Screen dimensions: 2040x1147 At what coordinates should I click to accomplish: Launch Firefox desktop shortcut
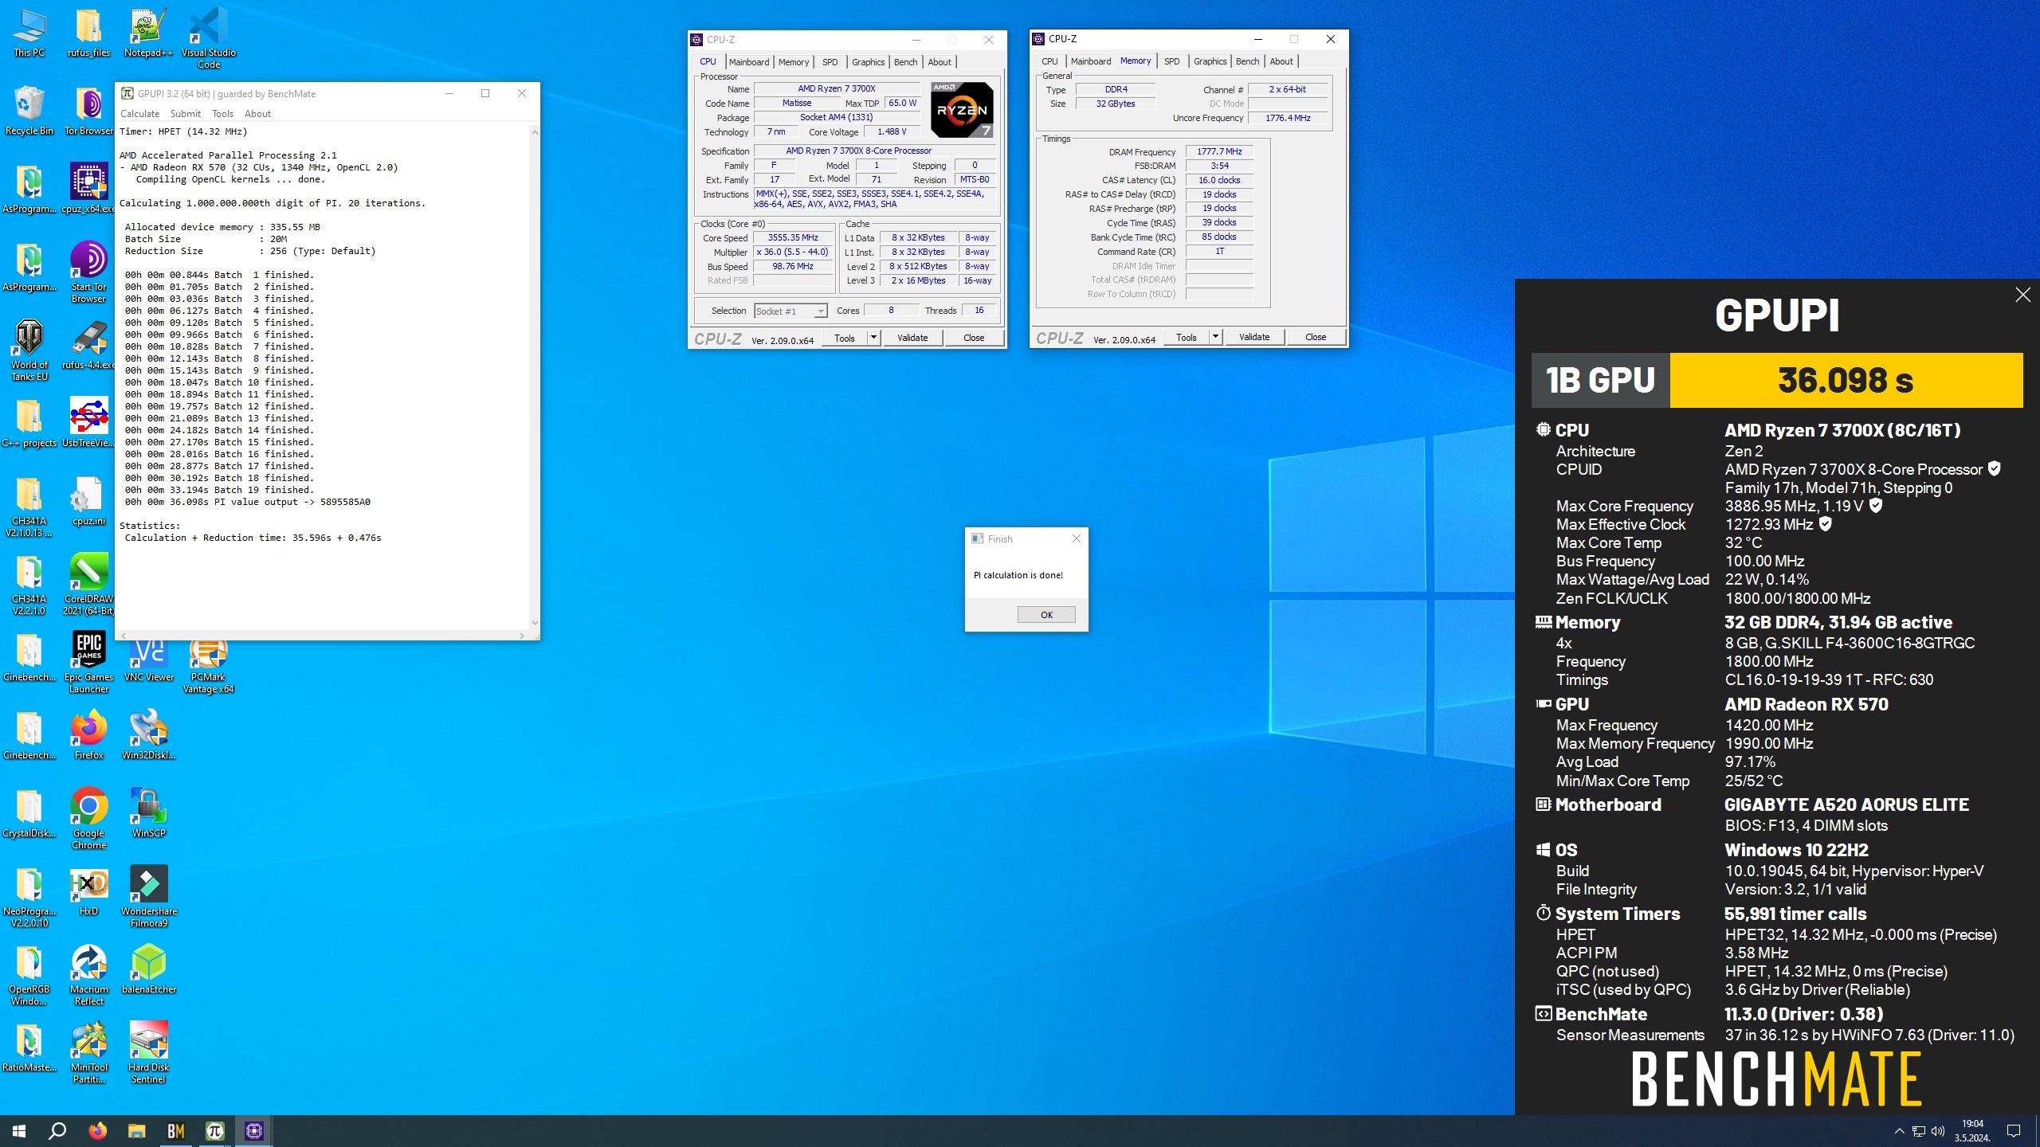click(88, 736)
